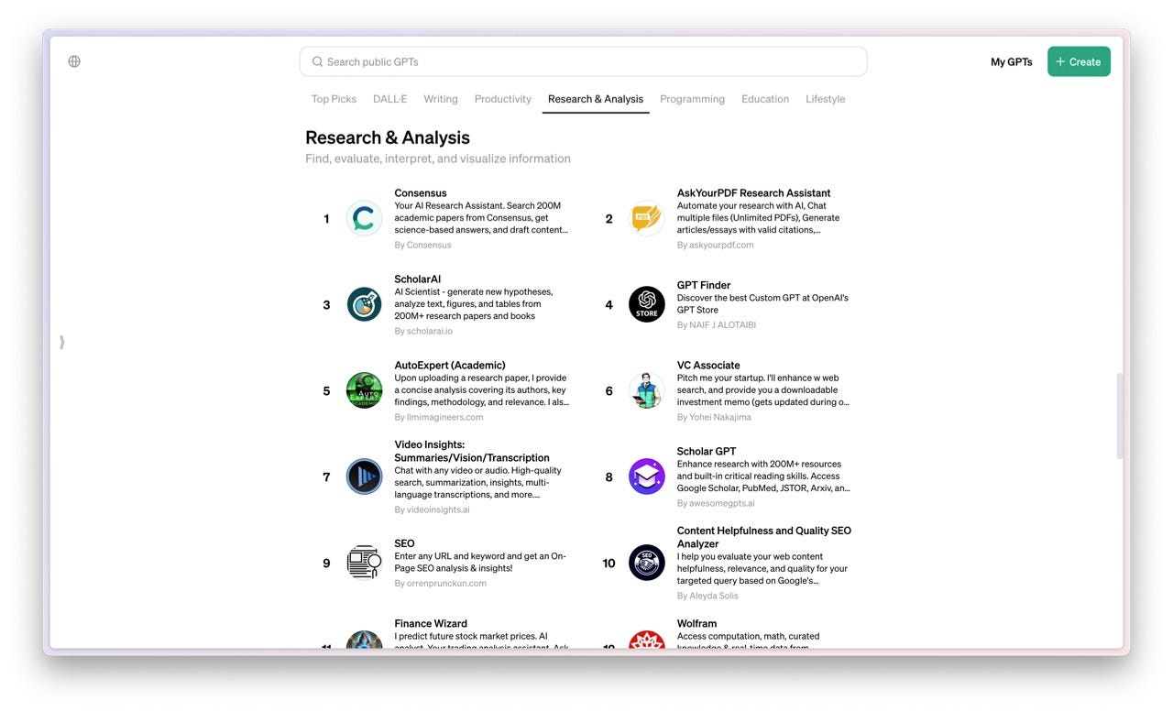Click 'By askyourpdf.com' author text
This screenshot has width=1173, height=712.
pyautogui.click(x=715, y=245)
